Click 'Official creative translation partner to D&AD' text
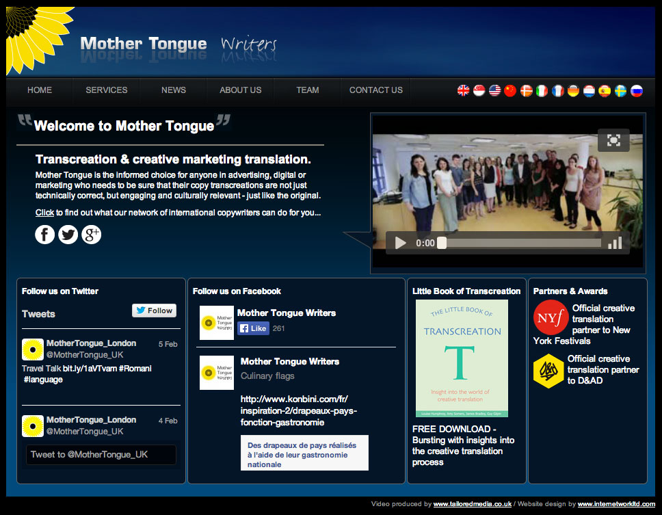 pos(603,370)
